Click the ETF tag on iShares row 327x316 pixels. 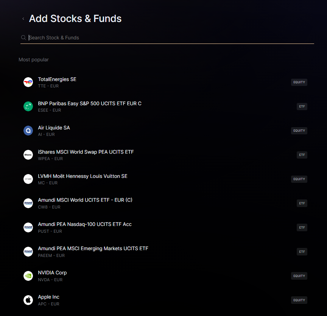point(302,155)
